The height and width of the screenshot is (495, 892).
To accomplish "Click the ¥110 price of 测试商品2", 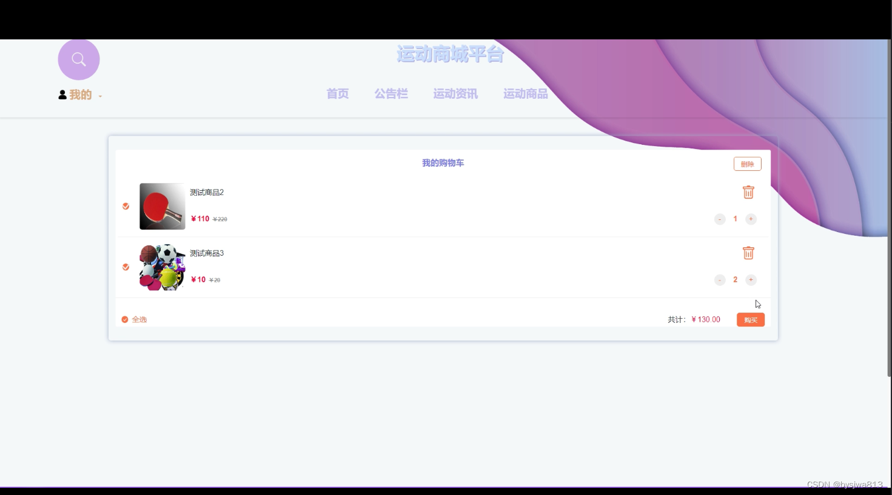I will (x=200, y=219).
